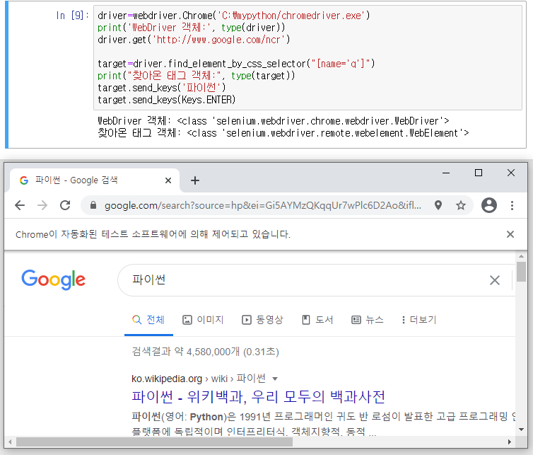533x455 pixels.
Task: Close the 파이썬 - Google 검색 tab
Action: [x=168, y=180]
